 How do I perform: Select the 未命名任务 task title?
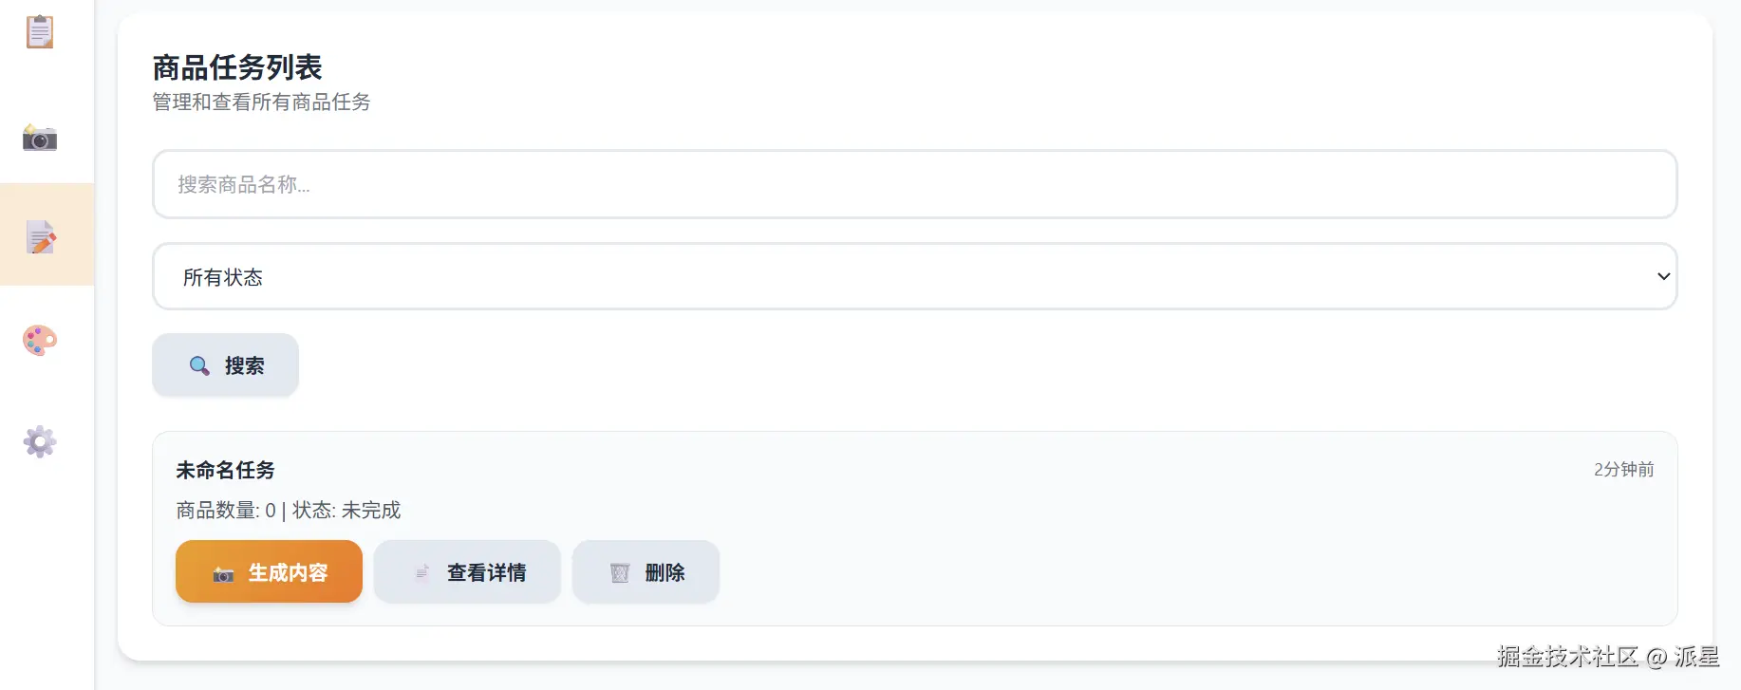[x=225, y=470]
